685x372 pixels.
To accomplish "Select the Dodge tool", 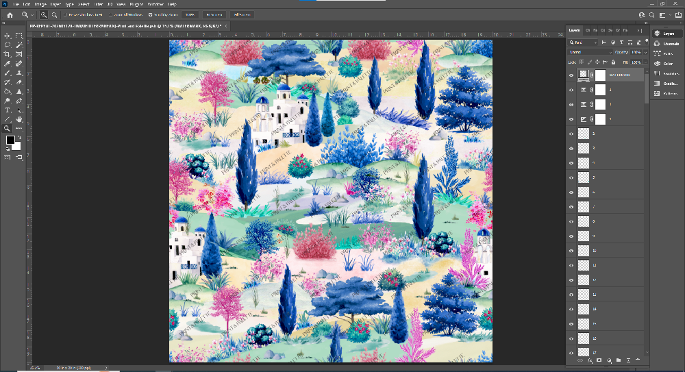I will 7,101.
